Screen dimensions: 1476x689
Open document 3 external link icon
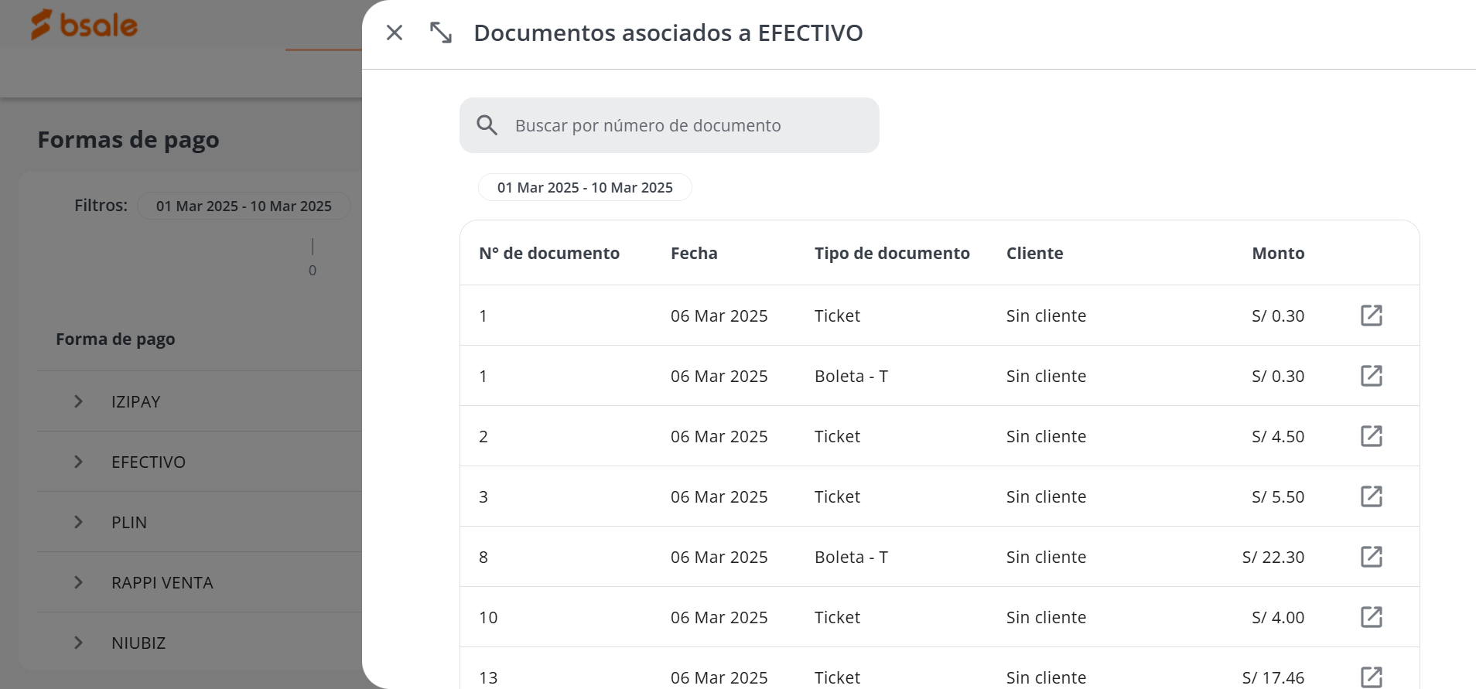coord(1372,496)
